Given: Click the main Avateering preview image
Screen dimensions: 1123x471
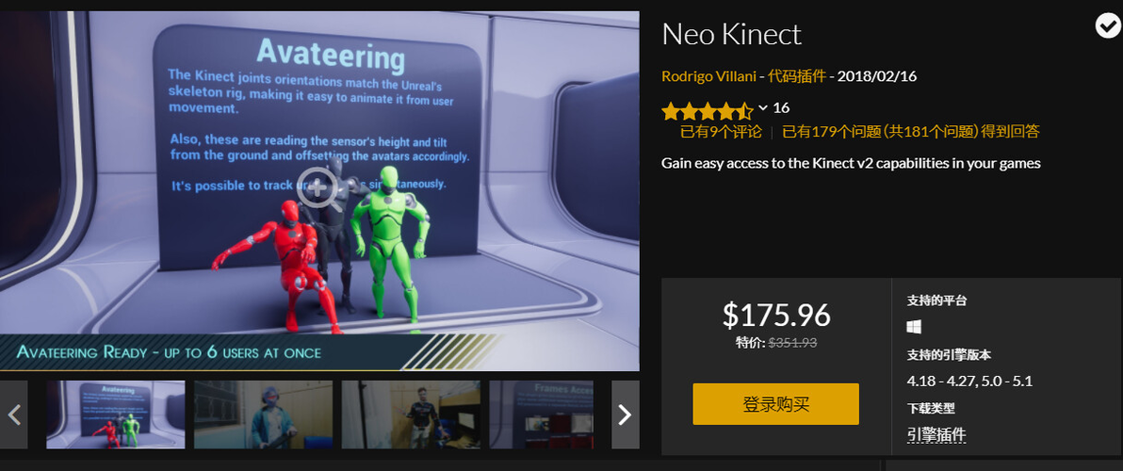Looking at the screenshot, I should pyautogui.click(x=319, y=190).
